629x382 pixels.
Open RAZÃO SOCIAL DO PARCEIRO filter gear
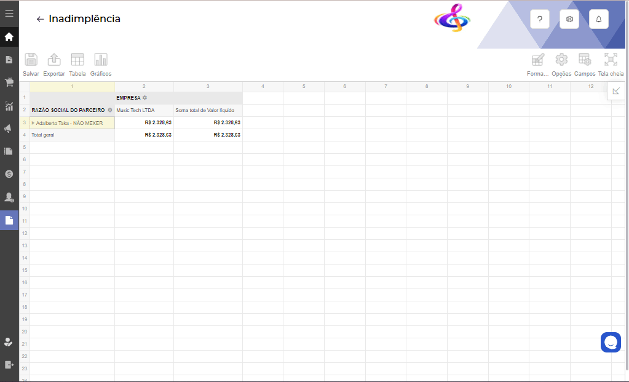coord(109,110)
